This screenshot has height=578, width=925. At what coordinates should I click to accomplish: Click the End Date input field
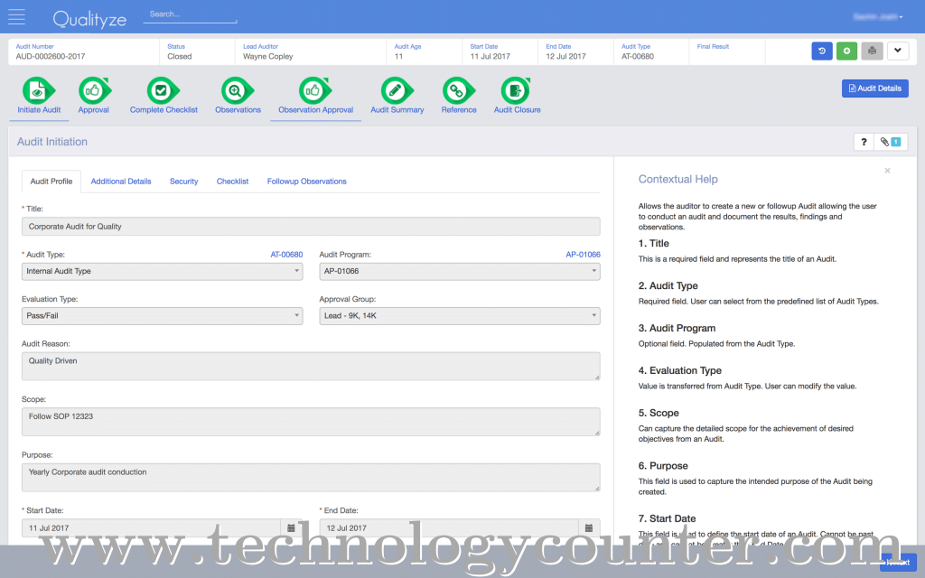[x=449, y=527]
